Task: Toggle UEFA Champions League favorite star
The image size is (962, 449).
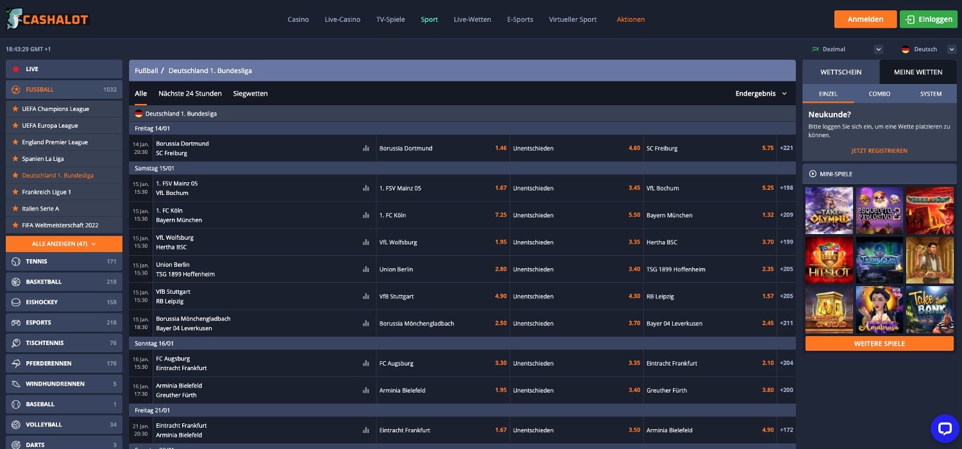Action: (x=15, y=108)
